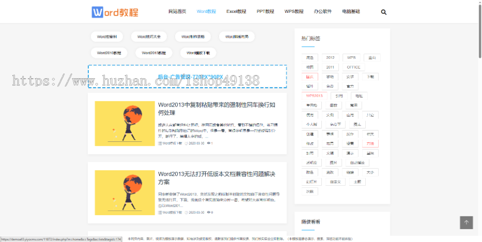Click the 主题 tag
The height and width of the screenshot is (242, 482).
[357, 182]
